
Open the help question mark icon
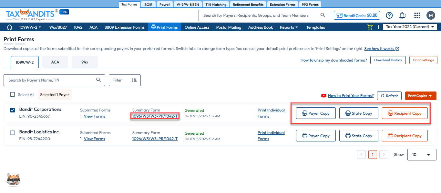coord(389,15)
